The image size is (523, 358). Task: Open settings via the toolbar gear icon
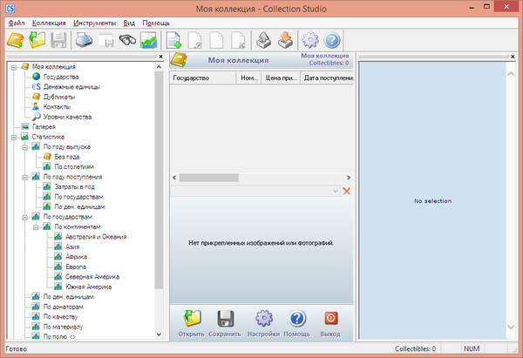point(310,40)
